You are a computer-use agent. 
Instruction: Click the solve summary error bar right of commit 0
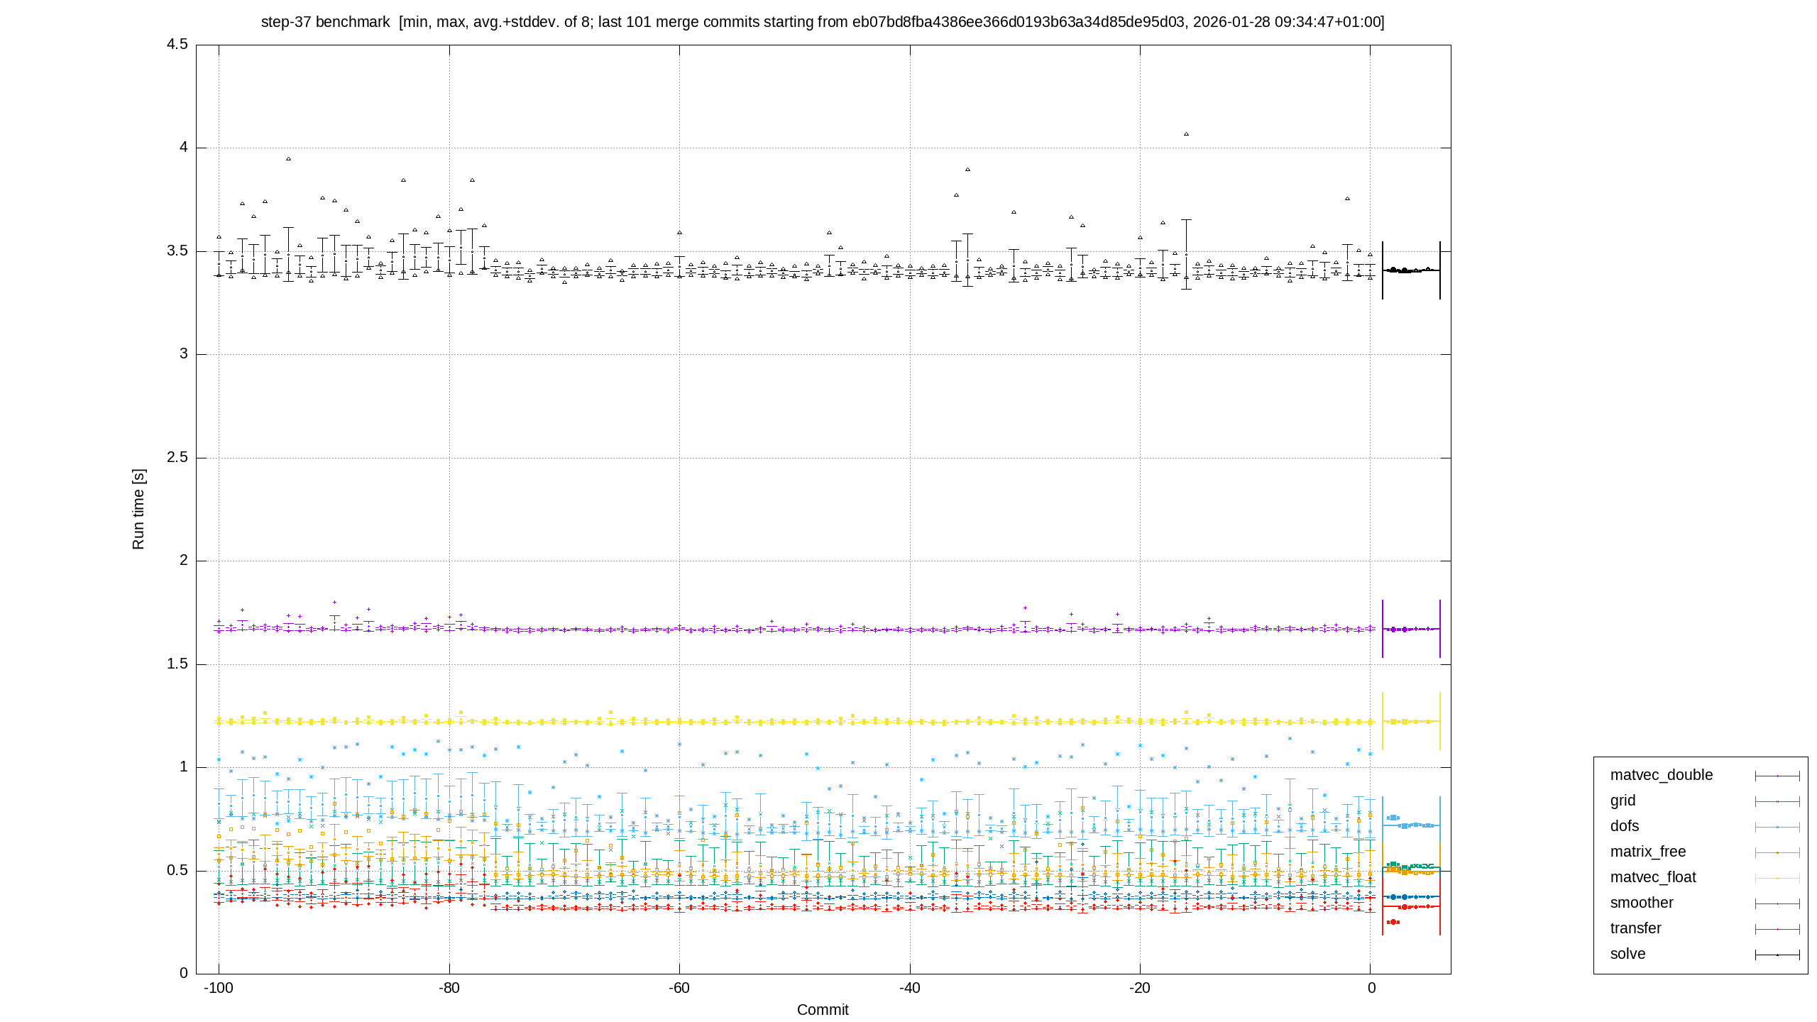(1411, 270)
